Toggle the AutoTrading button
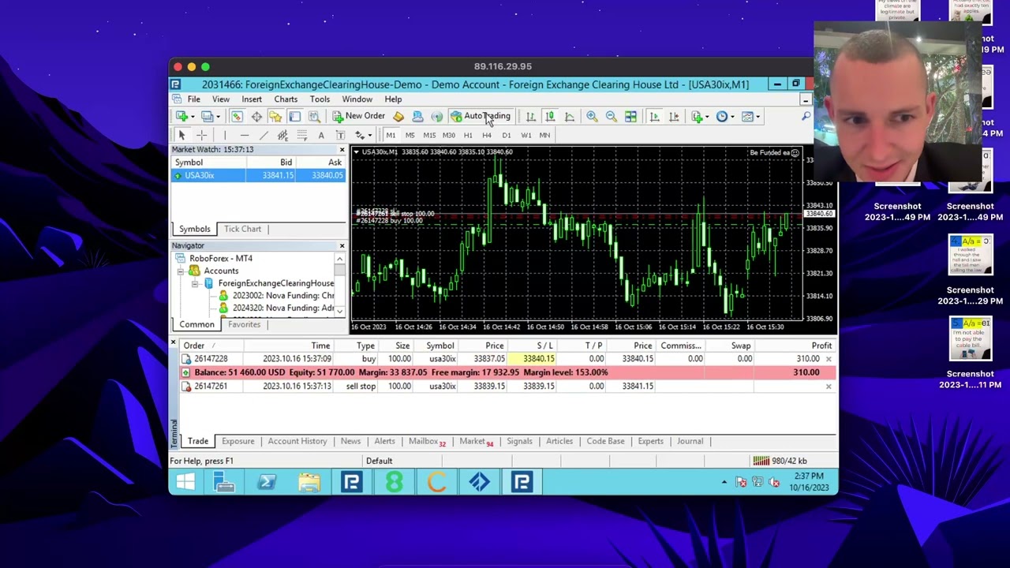The width and height of the screenshot is (1010, 568). point(481,116)
